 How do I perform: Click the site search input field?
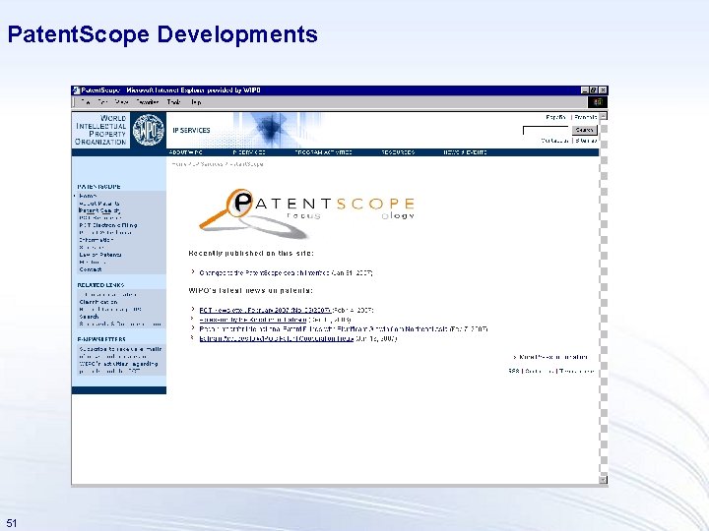point(547,130)
